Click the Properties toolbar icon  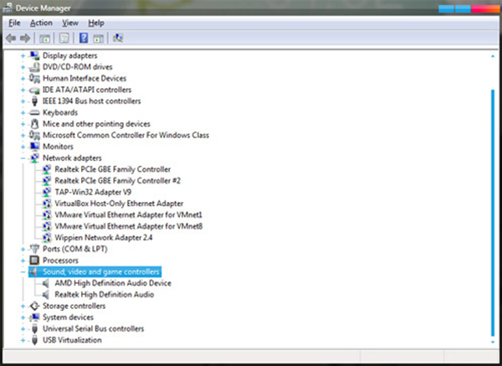point(62,39)
